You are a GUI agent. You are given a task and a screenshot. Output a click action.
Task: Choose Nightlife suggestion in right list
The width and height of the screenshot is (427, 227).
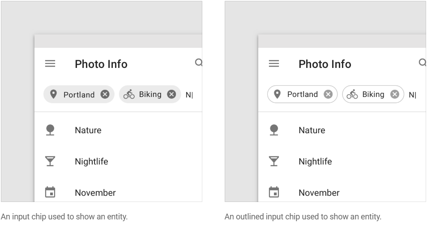click(x=342, y=161)
